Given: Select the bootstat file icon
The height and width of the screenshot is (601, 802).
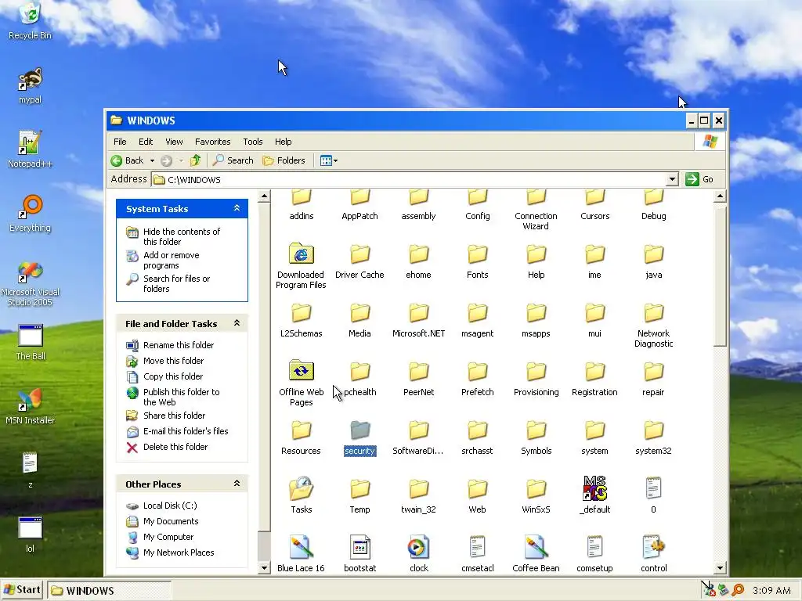Looking at the screenshot, I should pos(359,554).
